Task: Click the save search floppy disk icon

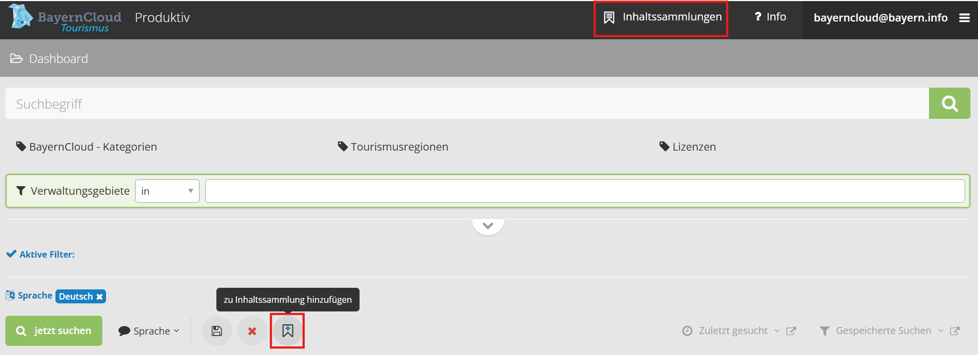Action: pos(216,331)
